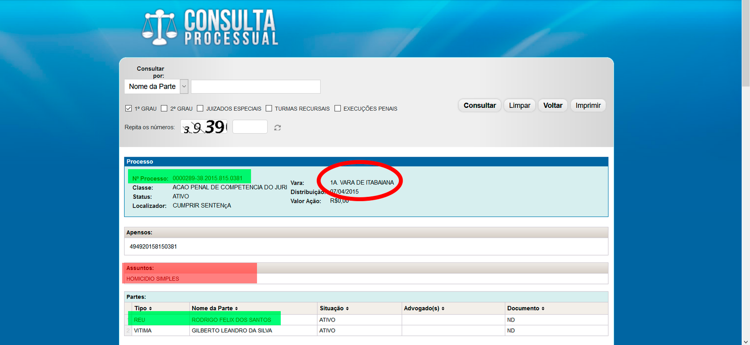Toggle the 1º GRAU checkbox
The width and height of the screenshot is (750, 345).
pyautogui.click(x=128, y=108)
